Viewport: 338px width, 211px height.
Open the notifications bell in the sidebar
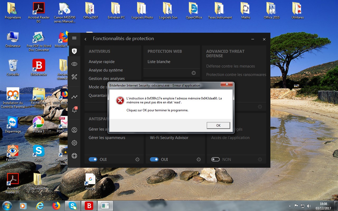74,110
